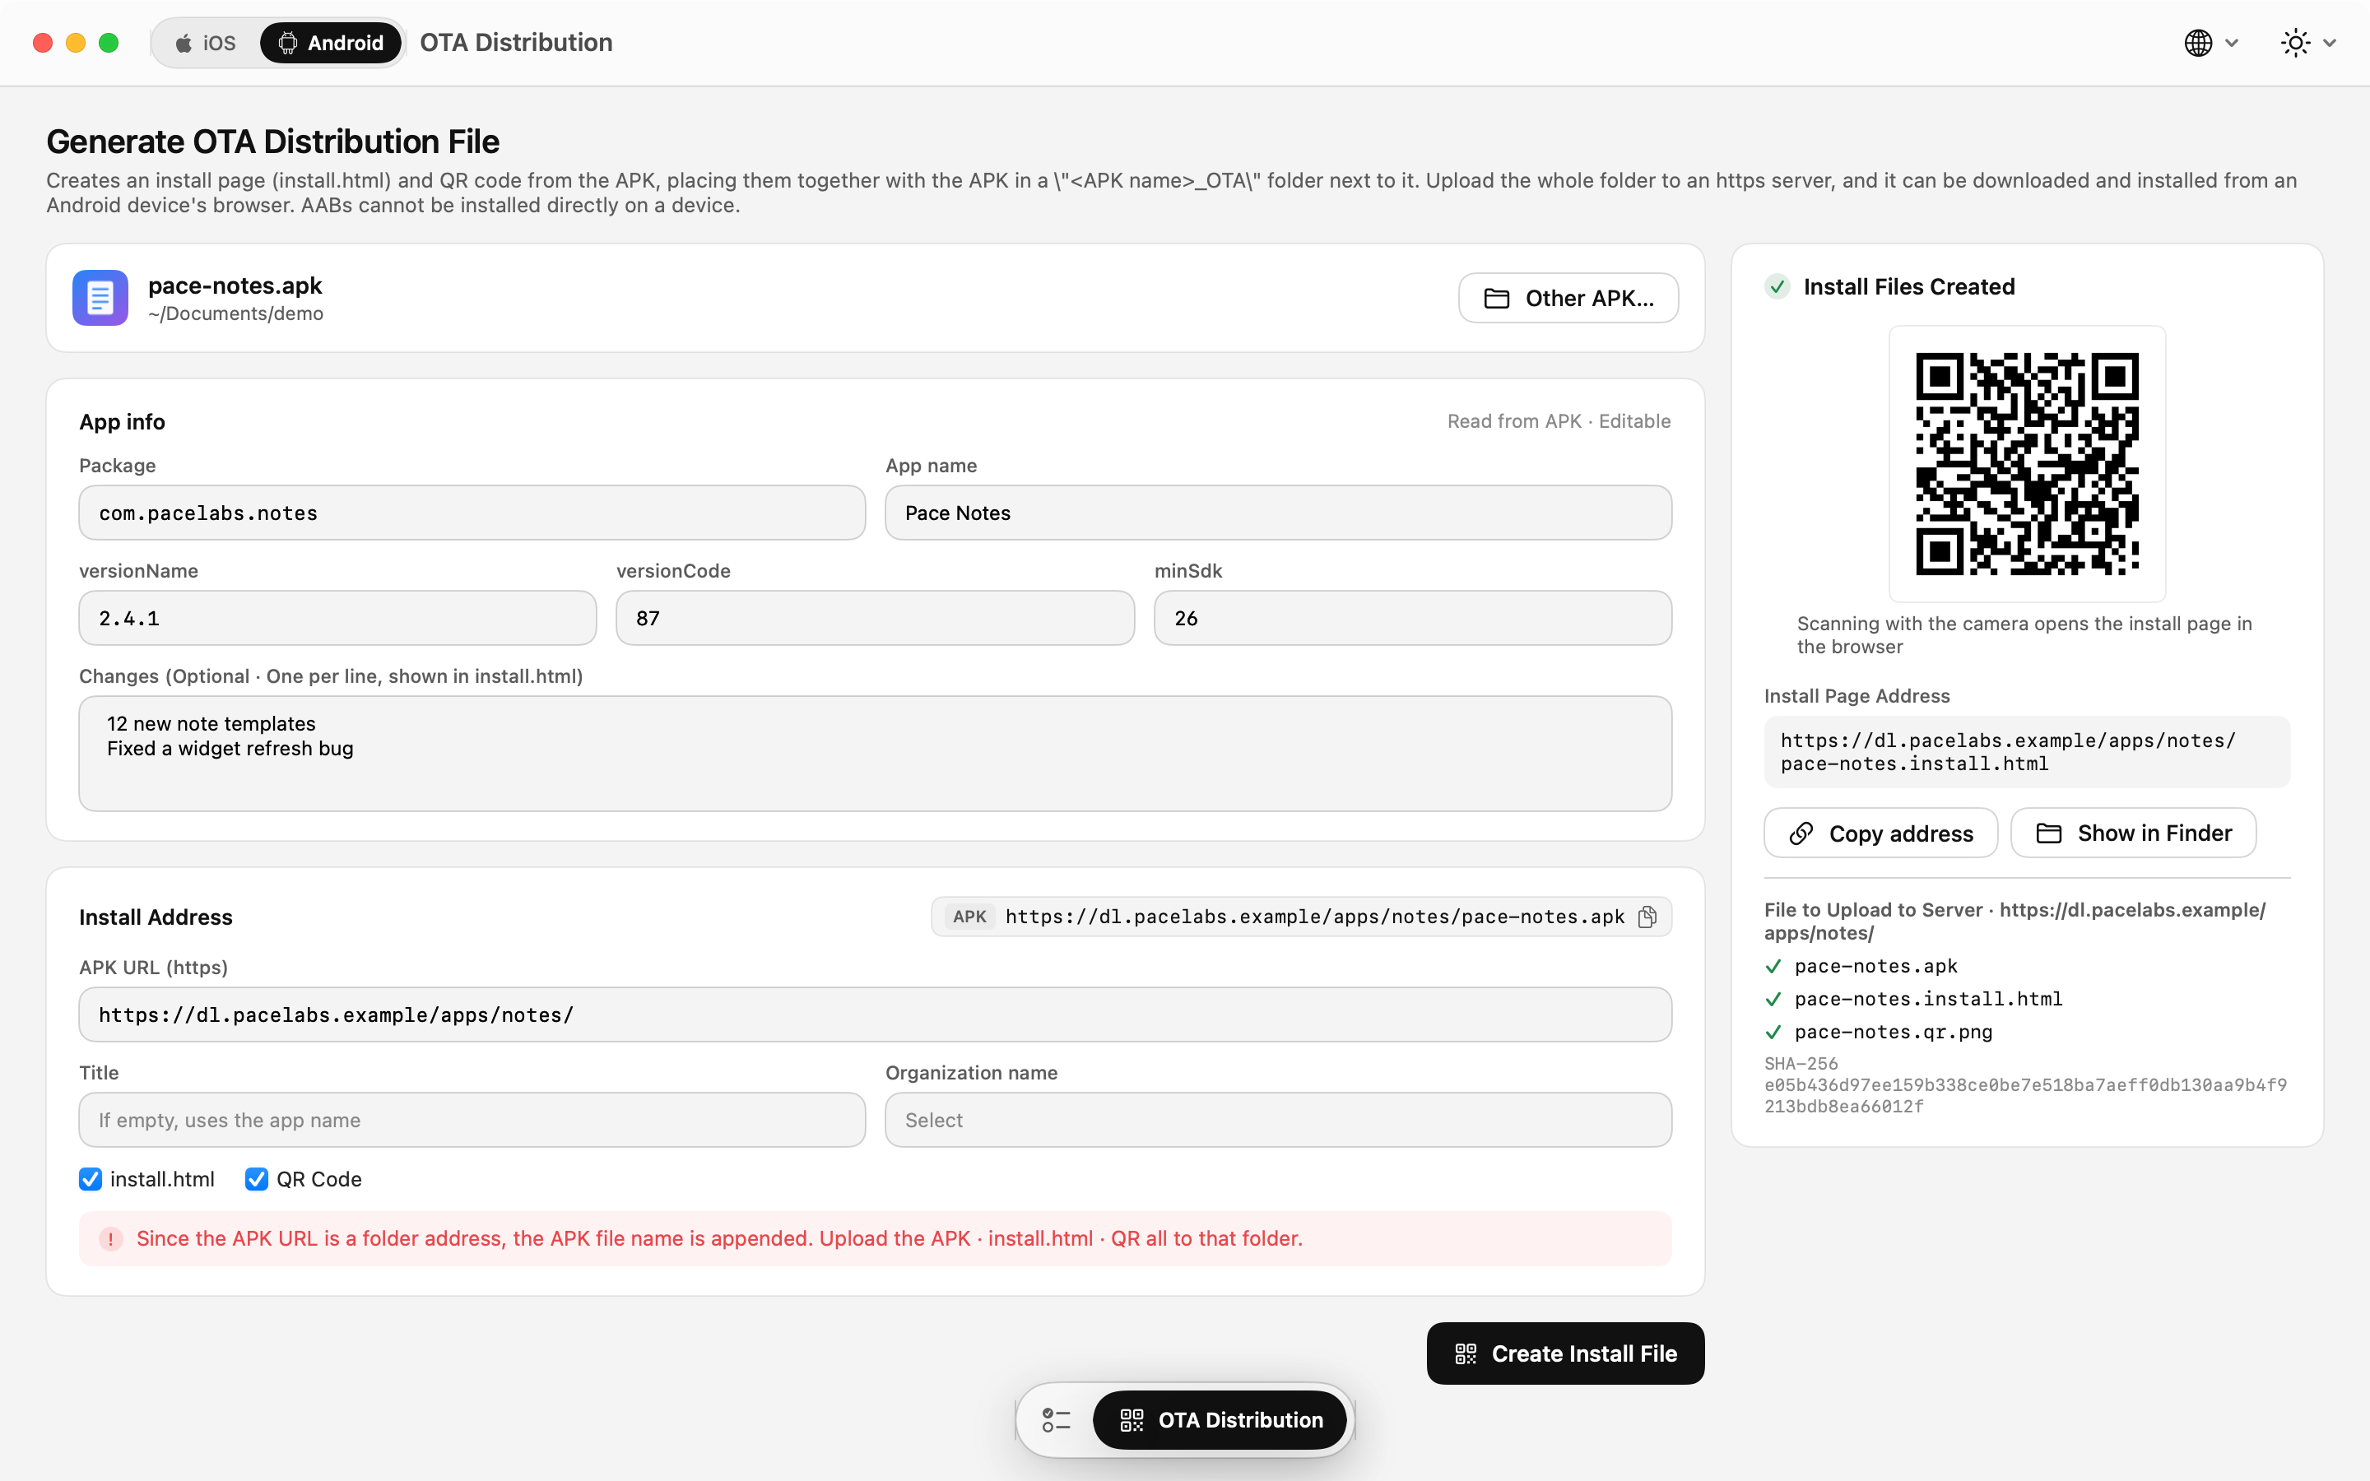The image size is (2370, 1481).
Task: Click the generated QR code image
Action: tap(2027, 463)
